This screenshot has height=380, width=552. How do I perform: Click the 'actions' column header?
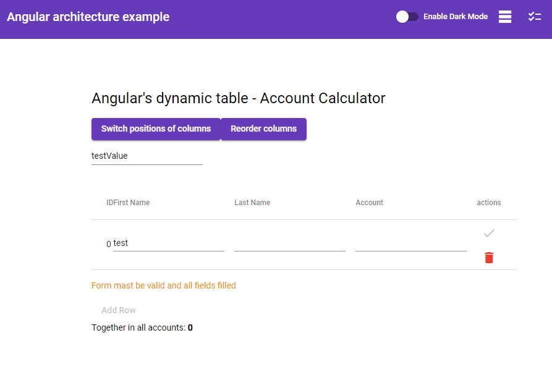pos(488,203)
